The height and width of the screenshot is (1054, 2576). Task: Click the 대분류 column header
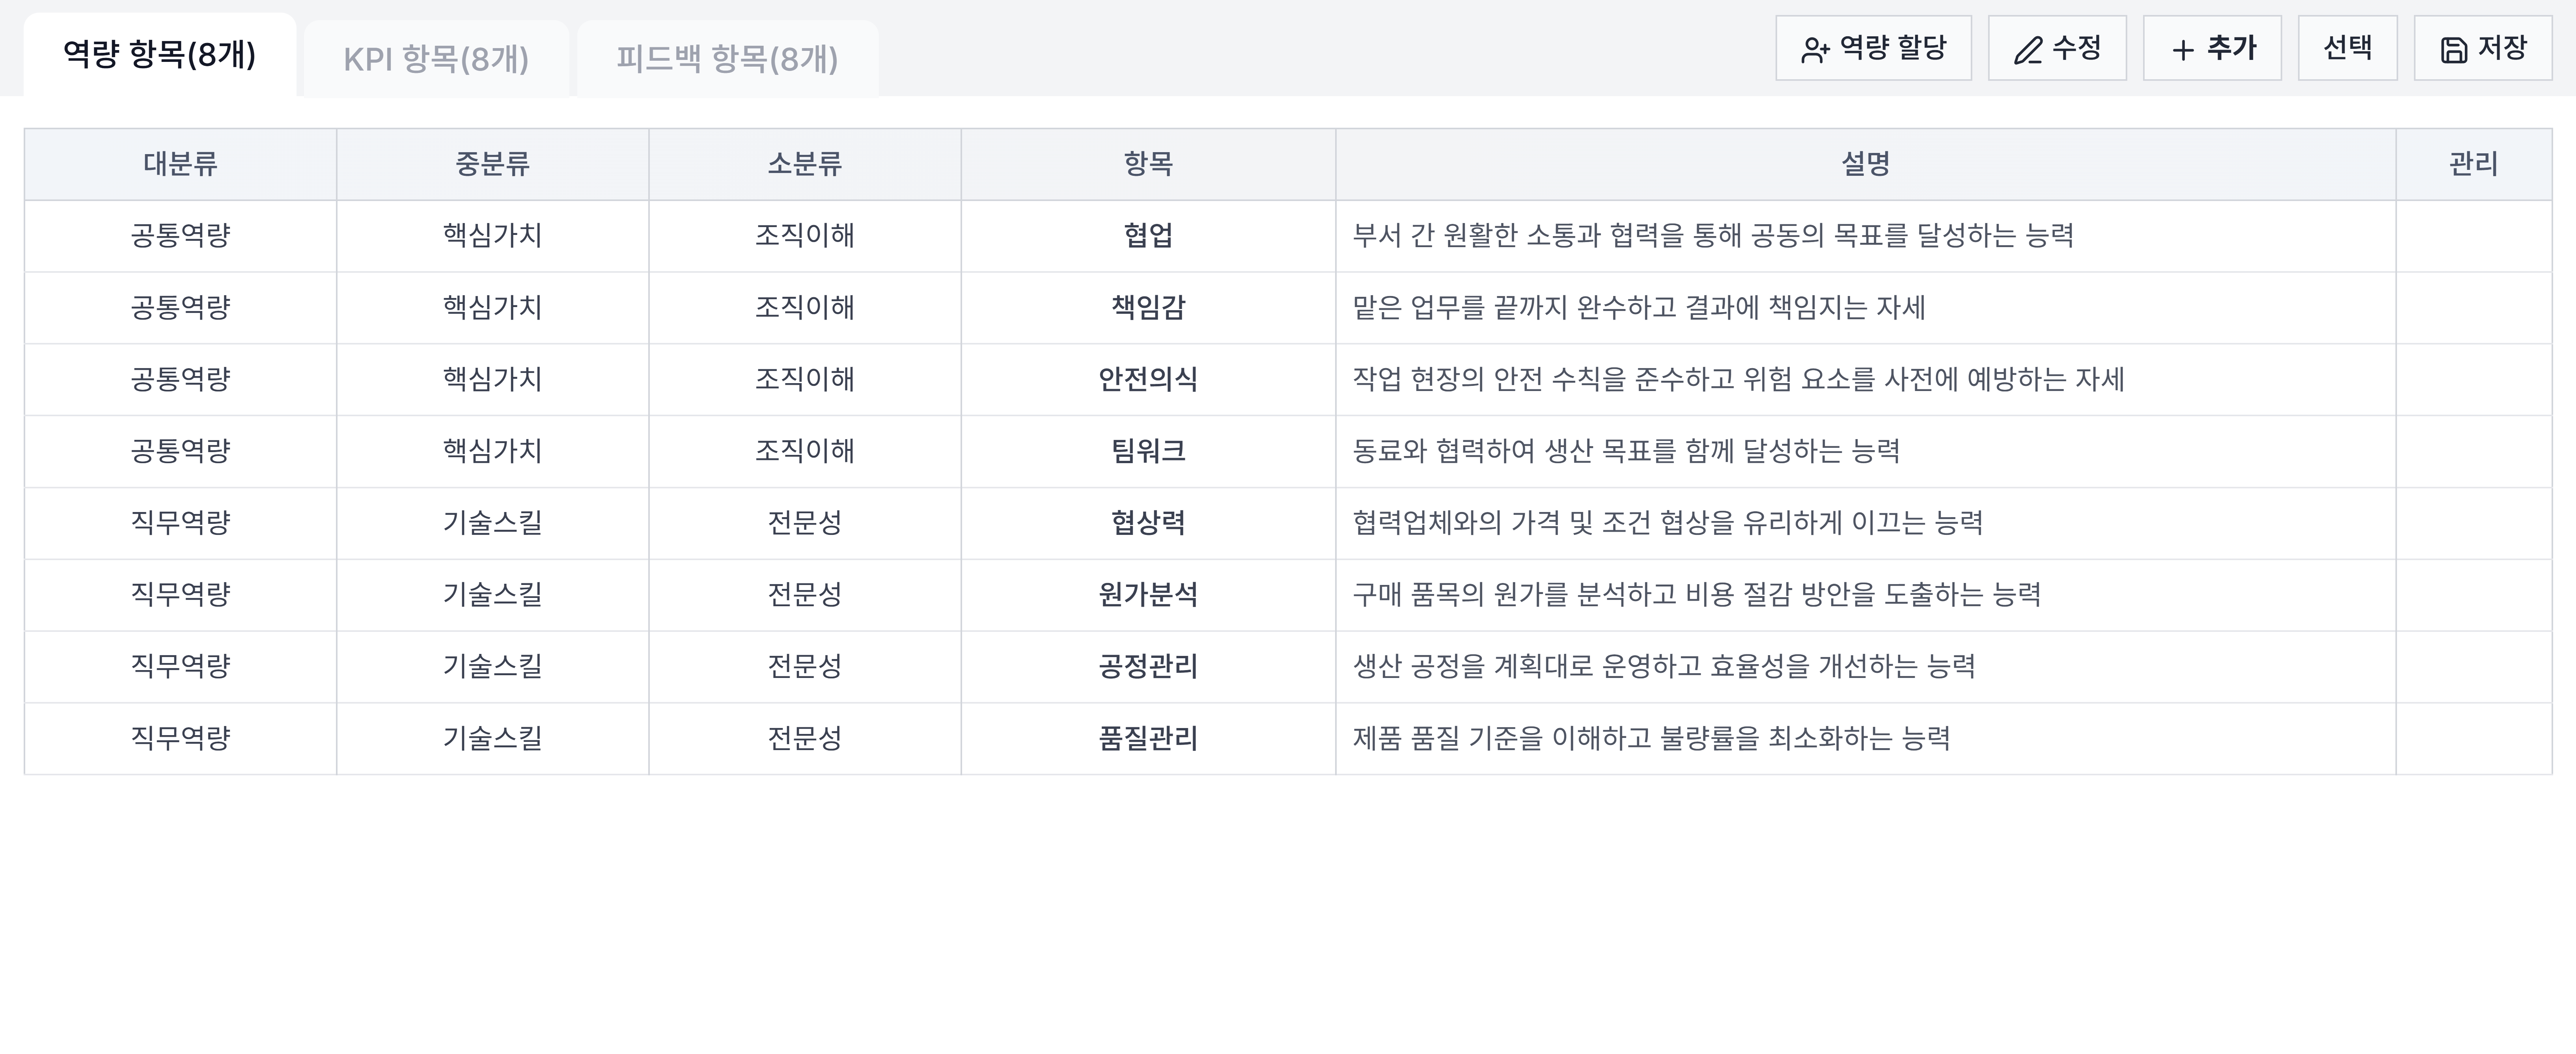click(x=180, y=164)
